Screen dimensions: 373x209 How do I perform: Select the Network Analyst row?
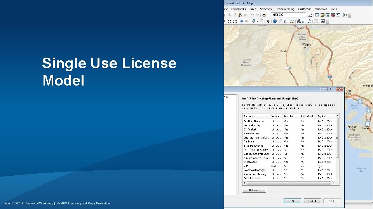click(289, 125)
